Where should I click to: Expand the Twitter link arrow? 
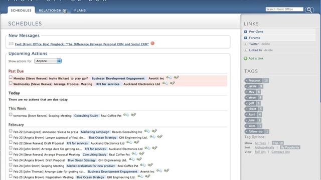pos(245,44)
